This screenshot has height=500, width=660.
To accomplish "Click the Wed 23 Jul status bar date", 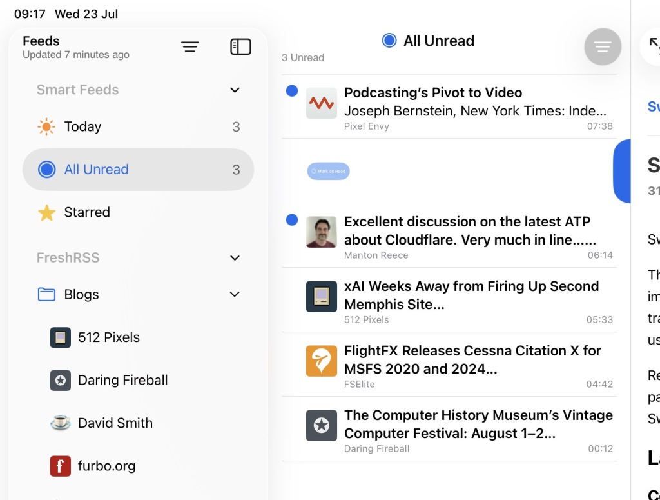I will pos(86,14).
